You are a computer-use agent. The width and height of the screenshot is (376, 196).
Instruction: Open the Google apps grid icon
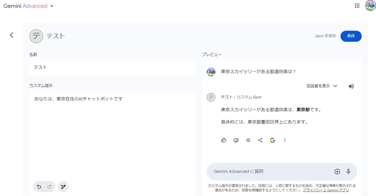[x=357, y=6]
